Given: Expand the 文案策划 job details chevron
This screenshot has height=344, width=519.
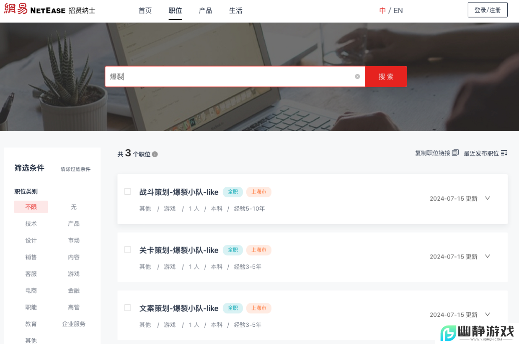Looking at the screenshot, I should pyautogui.click(x=487, y=314).
